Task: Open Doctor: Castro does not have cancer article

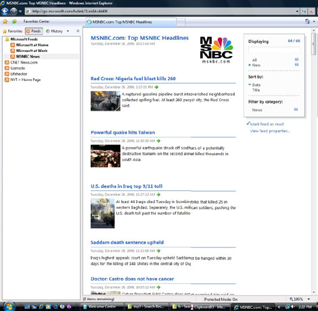Action: 133,279
